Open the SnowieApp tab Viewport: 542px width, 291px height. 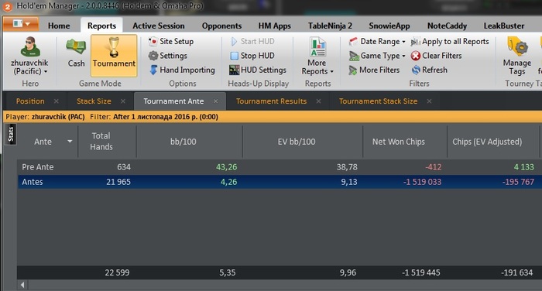[x=389, y=26]
